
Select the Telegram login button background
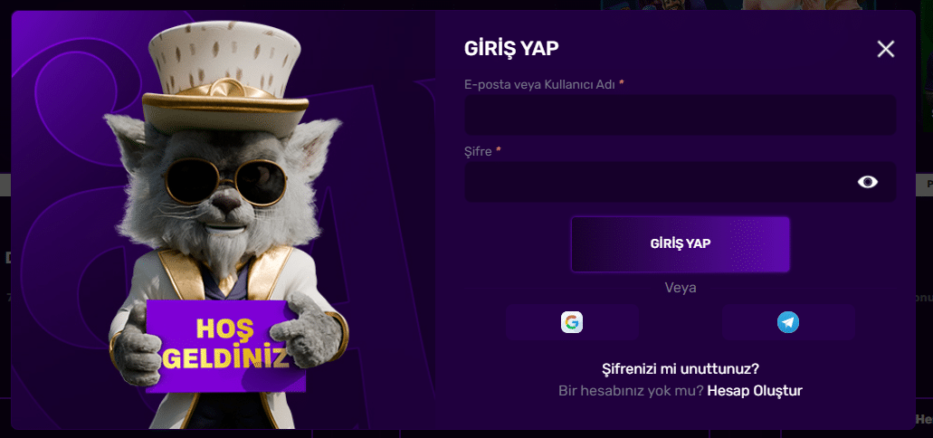pos(788,322)
